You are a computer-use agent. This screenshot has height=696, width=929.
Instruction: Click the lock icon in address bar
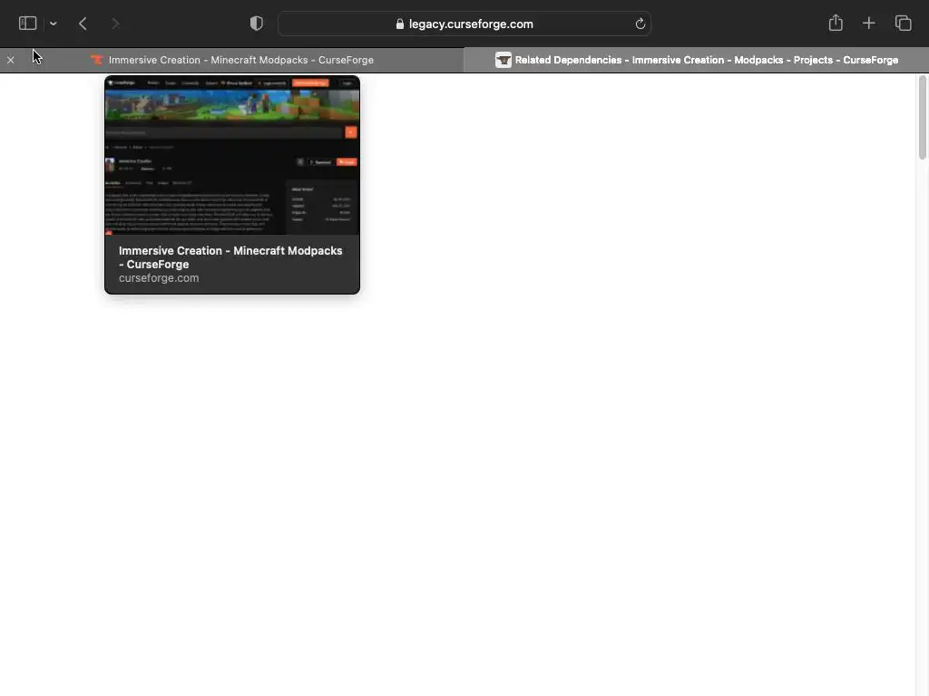[x=400, y=24]
